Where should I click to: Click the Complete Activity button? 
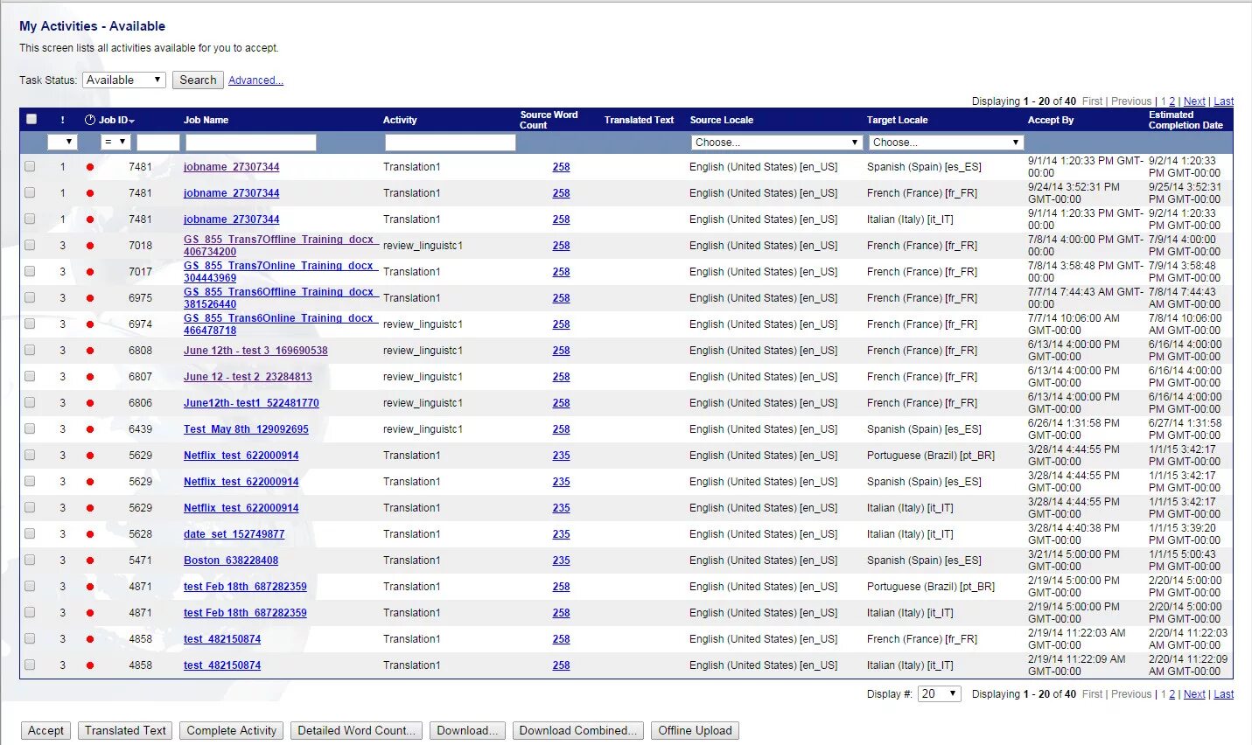click(x=231, y=730)
